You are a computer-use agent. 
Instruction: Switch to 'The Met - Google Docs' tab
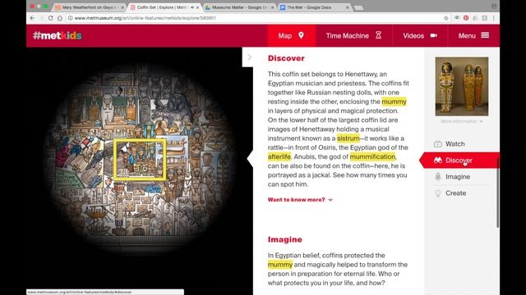(x=315, y=7)
